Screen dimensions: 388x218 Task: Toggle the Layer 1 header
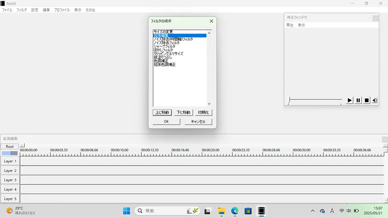coord(10,161)
